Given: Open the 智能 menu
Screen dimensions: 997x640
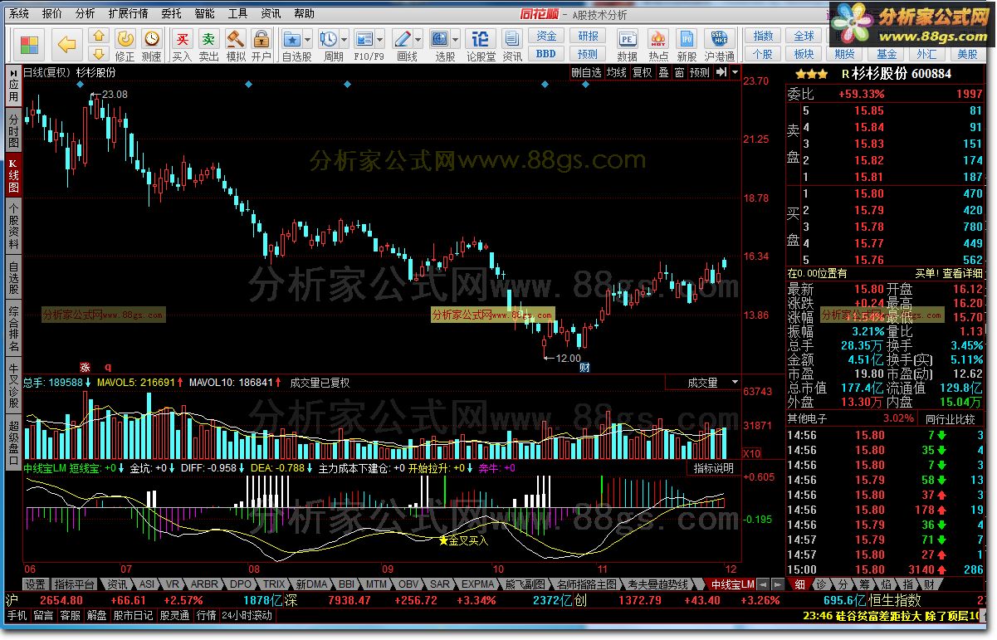Looking at the screenshot, I should point(204,13).
